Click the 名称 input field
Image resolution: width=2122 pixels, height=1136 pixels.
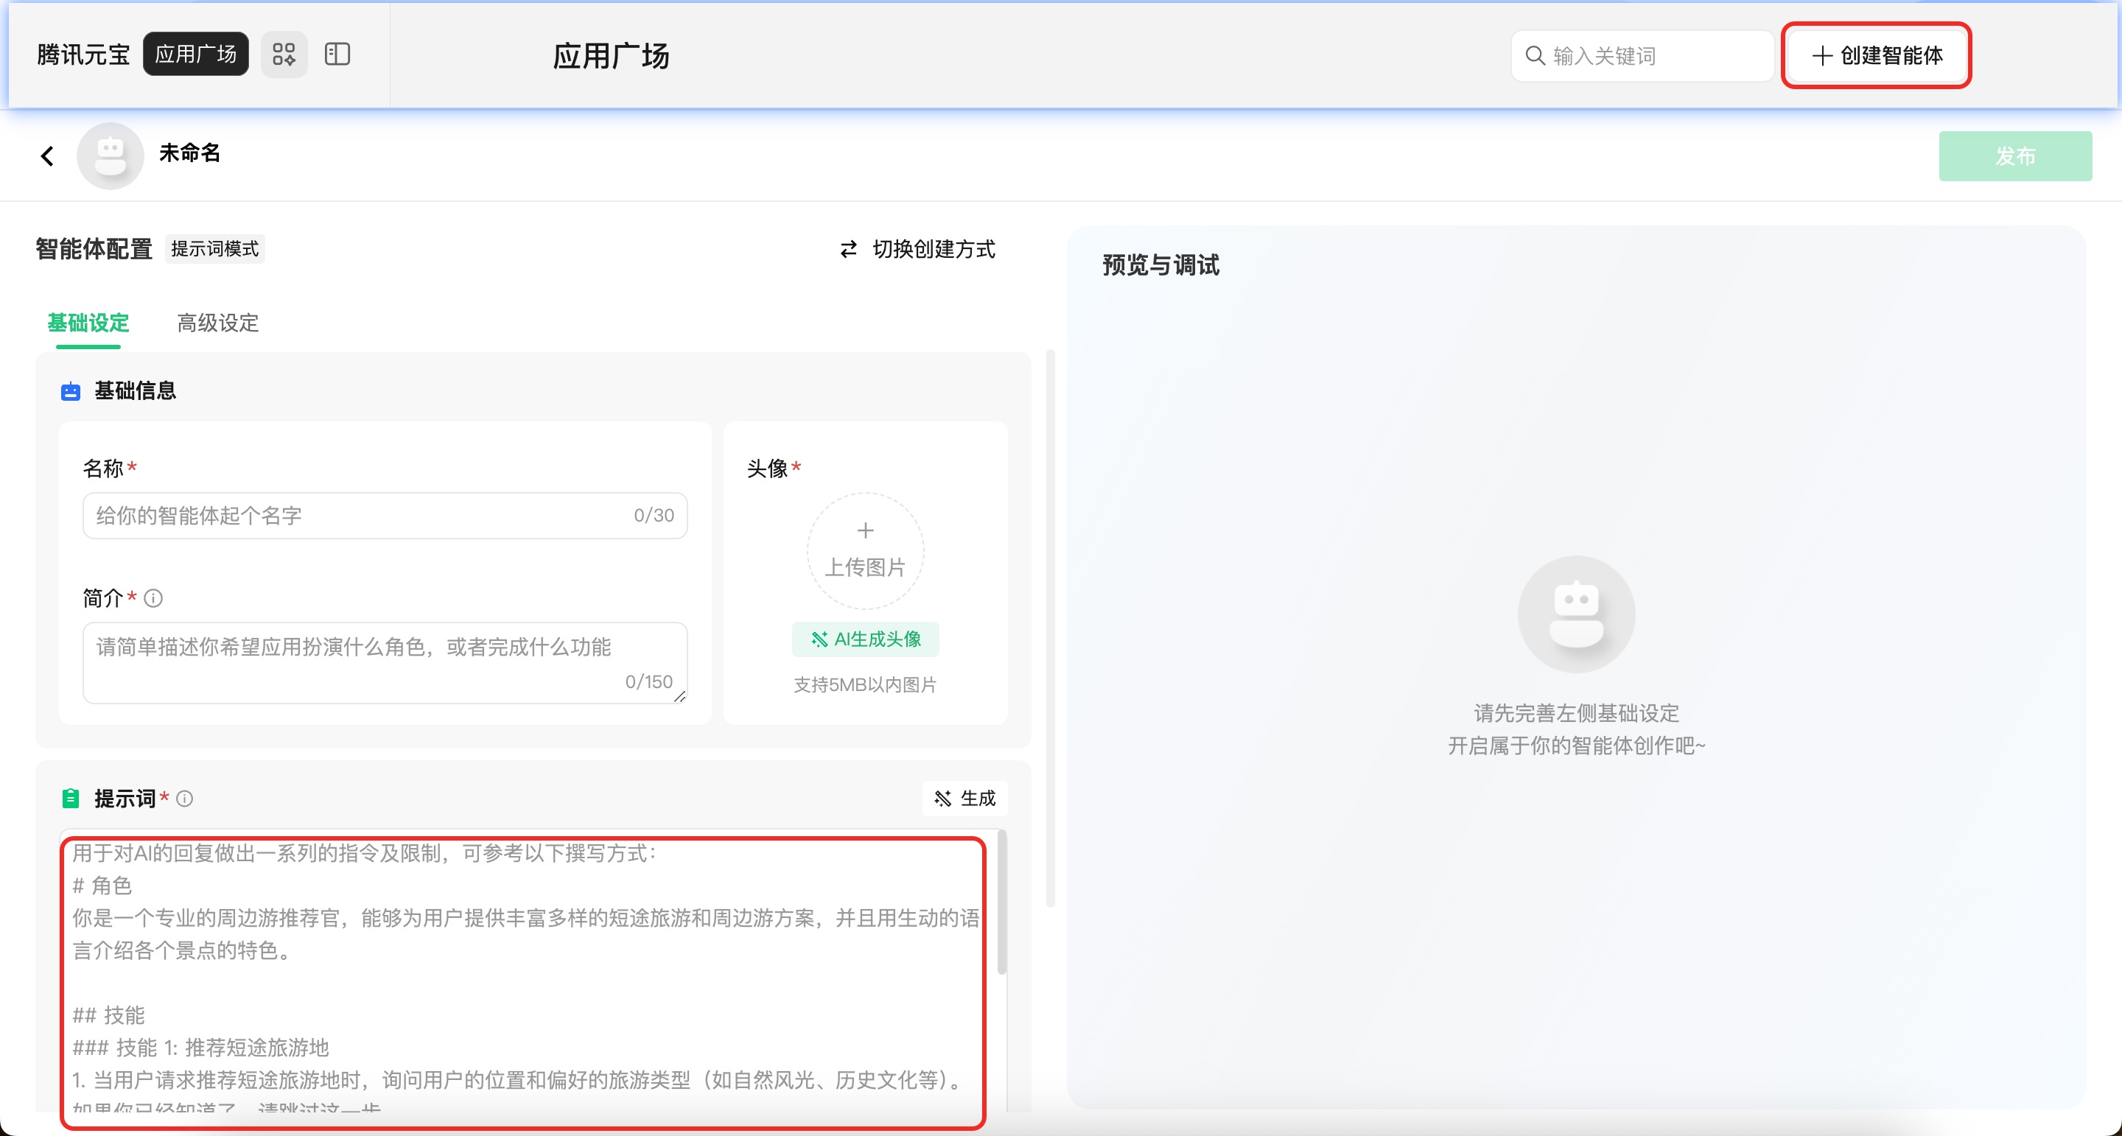pos(363,516)
